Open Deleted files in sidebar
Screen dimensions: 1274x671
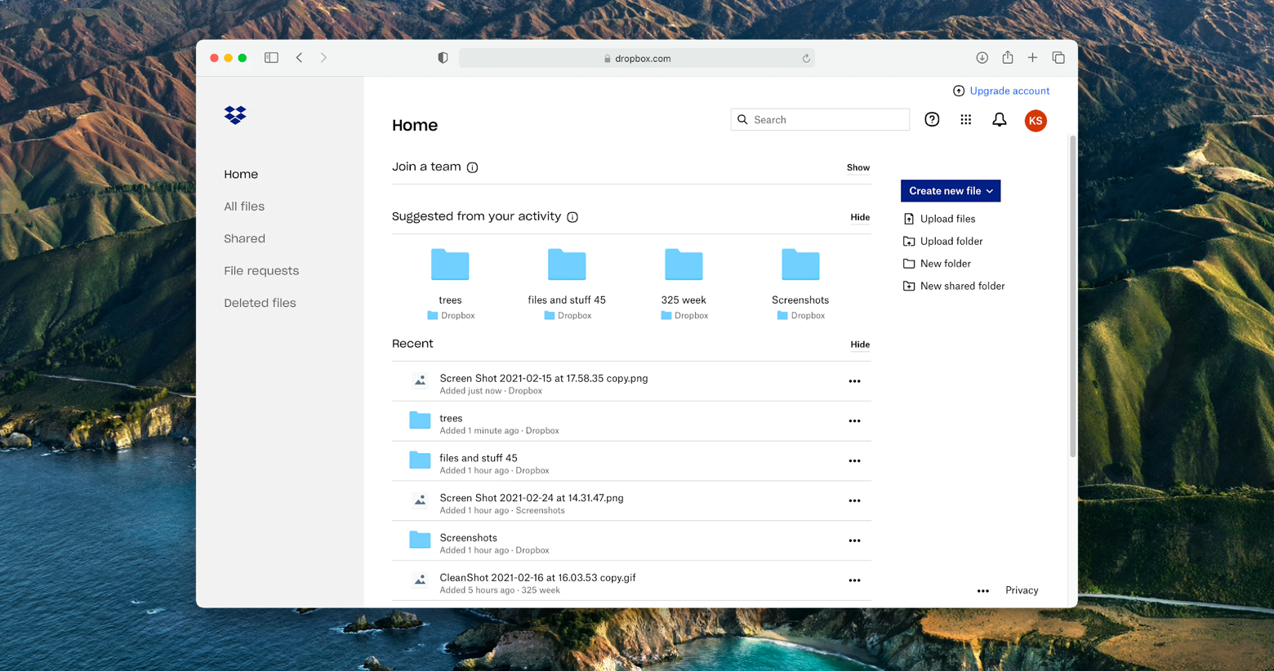point(260,303)
